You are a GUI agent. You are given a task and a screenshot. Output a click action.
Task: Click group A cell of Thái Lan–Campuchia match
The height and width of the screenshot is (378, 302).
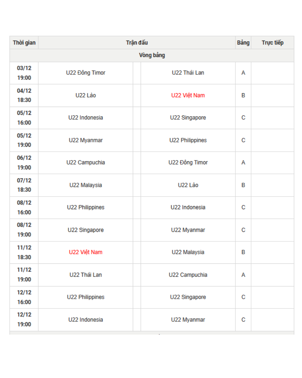click(243, 275)
